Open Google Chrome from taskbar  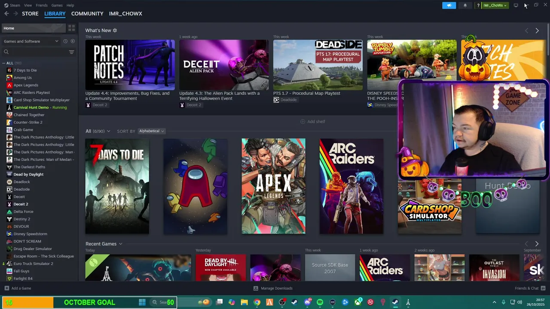coord(257,302)
